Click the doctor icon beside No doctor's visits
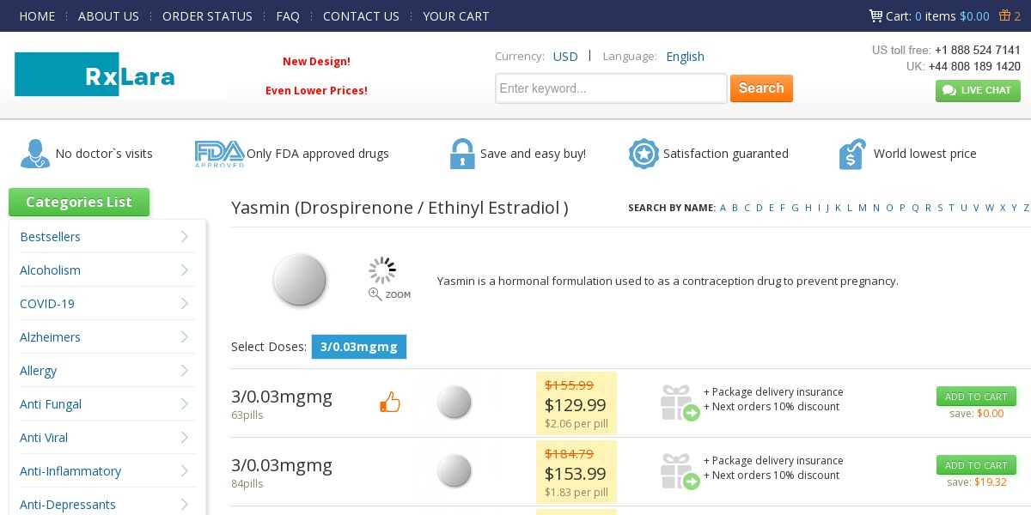 pos(34,154)
